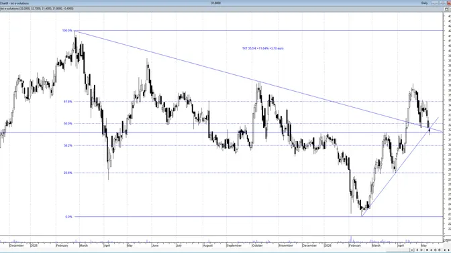The width and height of the screenshot is (451, 253).
Task: Click the October label on time axis
Action: (x=257, y=246)
